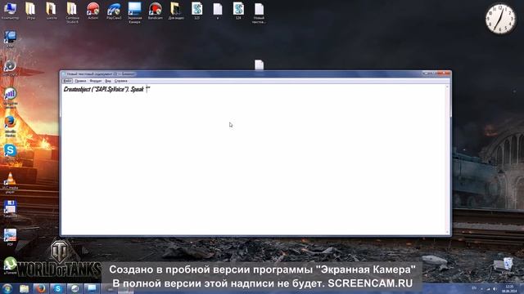Open the Для видео desktop folder
Image resolution: width=524 pixels, height=294 pixels.
point(176,11)
